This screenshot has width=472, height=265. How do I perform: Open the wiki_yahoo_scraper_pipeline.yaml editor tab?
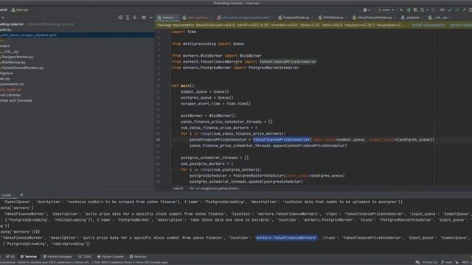(x=244, y=18)
